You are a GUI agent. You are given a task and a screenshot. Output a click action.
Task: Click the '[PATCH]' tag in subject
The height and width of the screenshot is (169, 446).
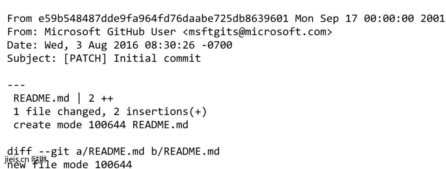pos(85,58)
